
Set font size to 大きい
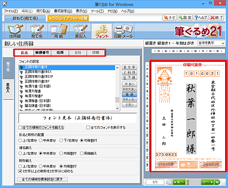point(129,84)
